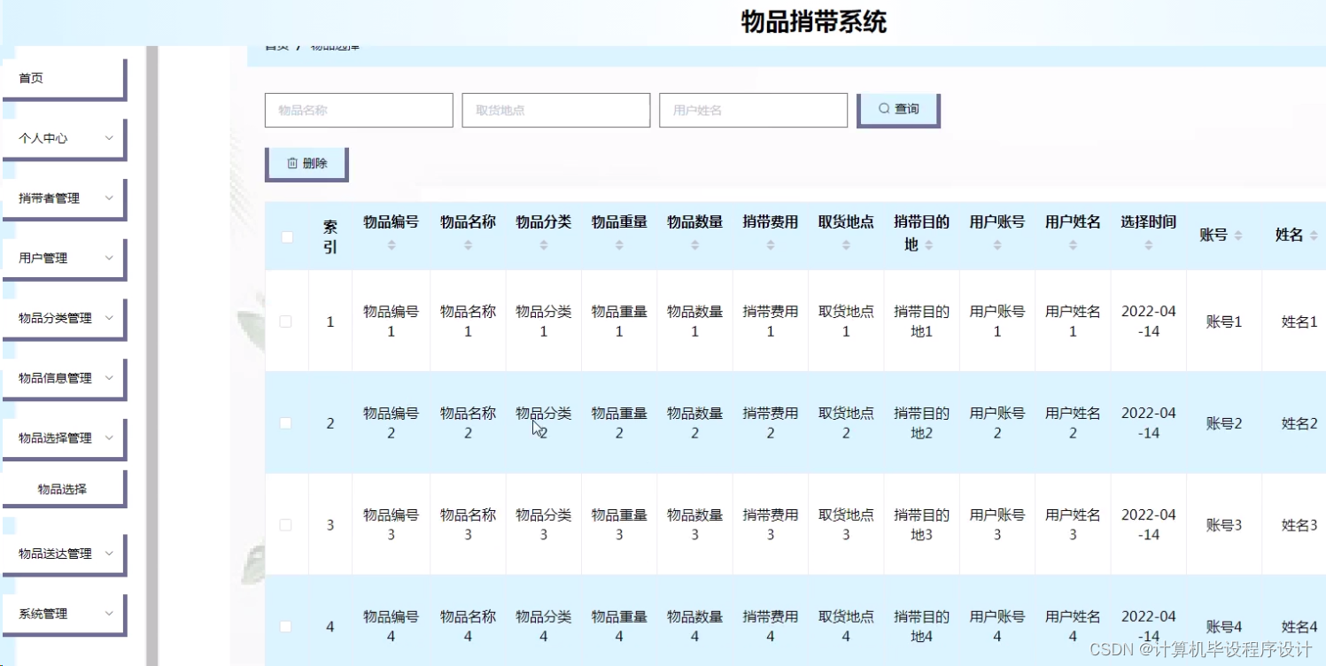Open the 首页 sidebar item

[31, 77]
